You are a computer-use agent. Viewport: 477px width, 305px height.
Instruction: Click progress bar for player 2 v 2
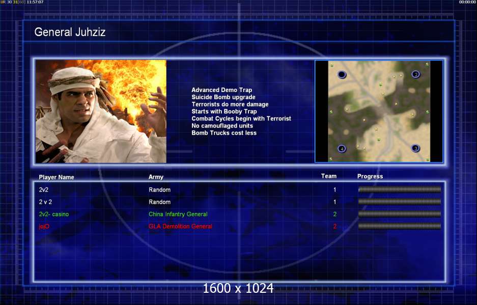click(x=400, y=202)
